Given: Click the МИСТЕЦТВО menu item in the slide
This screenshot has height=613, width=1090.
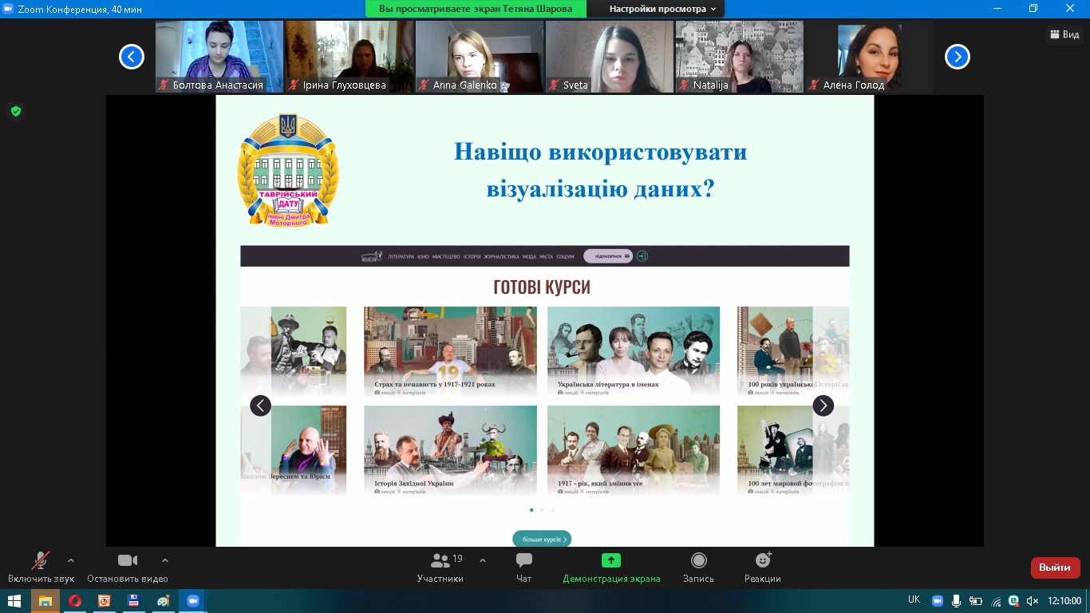Looking at the screenshot, I should pyautogui.click(x=446, y=256).
